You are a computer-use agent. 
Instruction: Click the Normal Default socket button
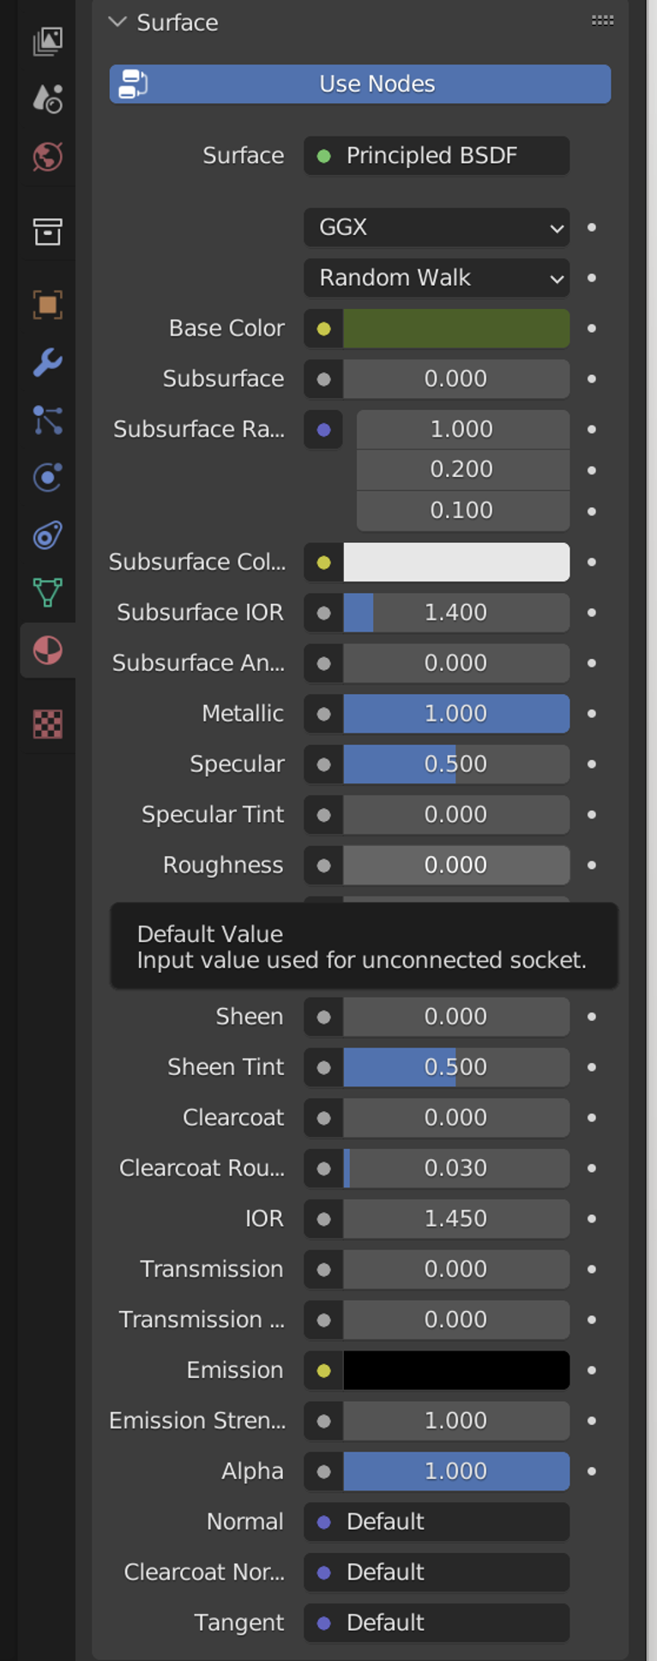tap(437, 1522)
